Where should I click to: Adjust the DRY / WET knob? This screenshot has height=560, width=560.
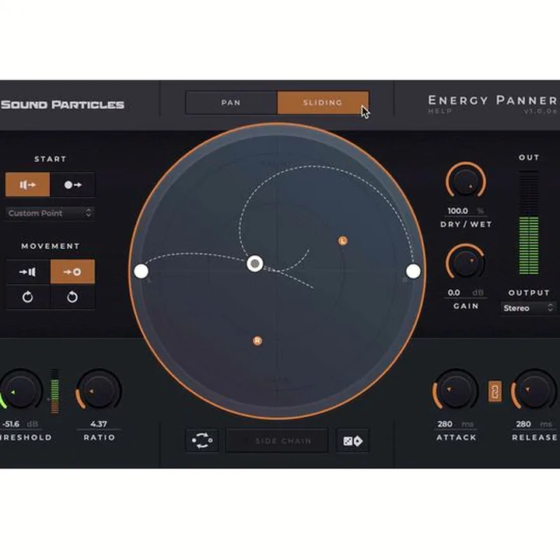pos(466,182)
